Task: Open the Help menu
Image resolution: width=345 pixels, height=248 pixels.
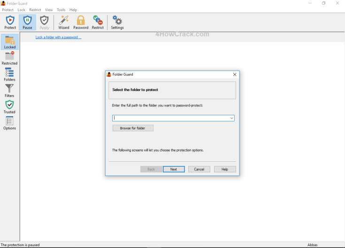Action: 73,10
